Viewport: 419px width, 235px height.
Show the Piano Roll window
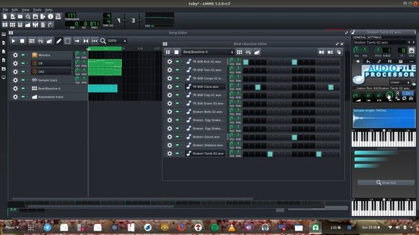click(x=20, y=25)
